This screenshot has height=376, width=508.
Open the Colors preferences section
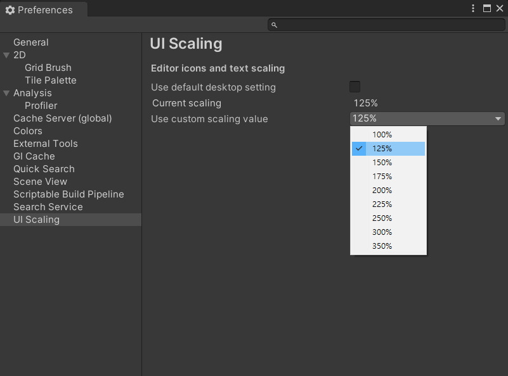coord(28,131)
